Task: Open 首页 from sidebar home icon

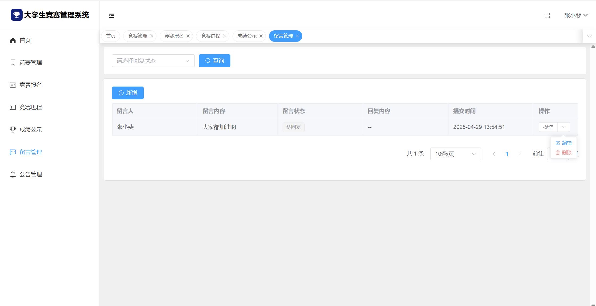Action: point(13,40)
